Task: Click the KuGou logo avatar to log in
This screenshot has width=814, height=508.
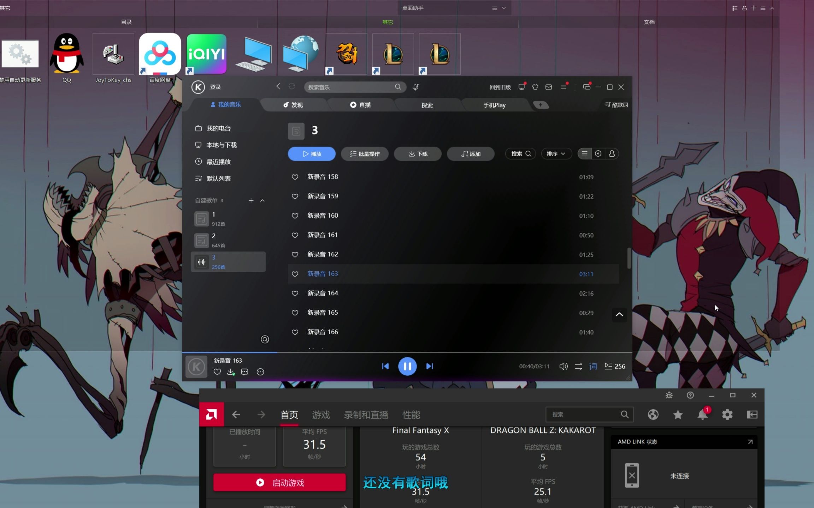Action: [x=198, y=87]
